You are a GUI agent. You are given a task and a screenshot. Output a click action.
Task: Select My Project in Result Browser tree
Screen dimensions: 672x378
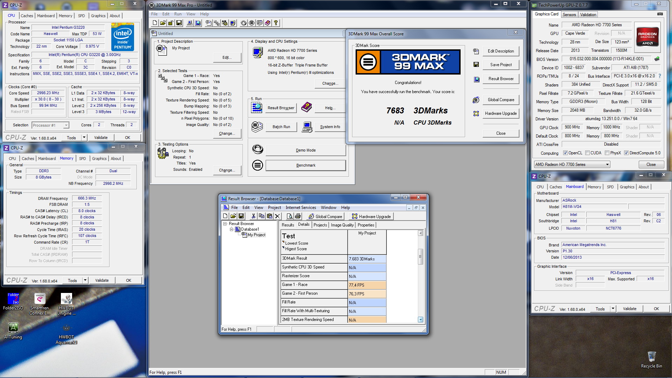257,235
